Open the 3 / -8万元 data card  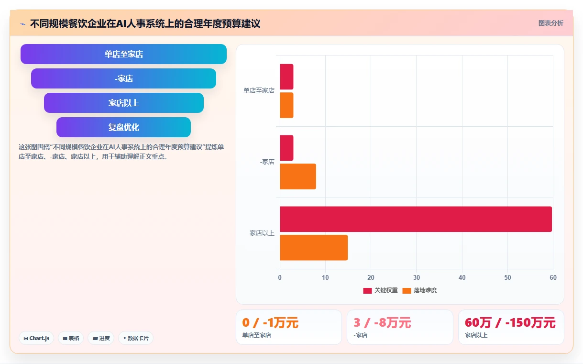pyautogui.click(x=400, y=327)
